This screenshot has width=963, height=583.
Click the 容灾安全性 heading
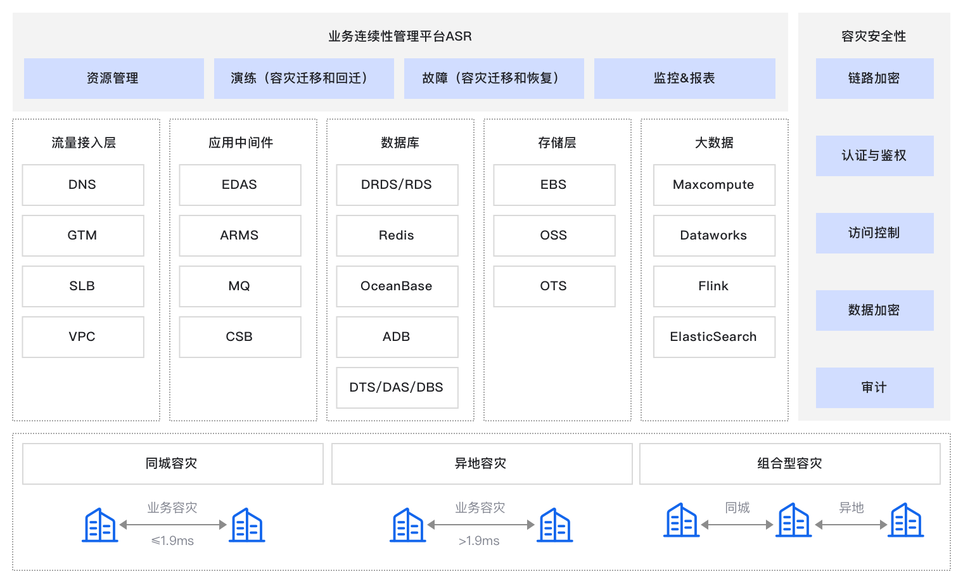pyautogui.click(x=874, y=37)
